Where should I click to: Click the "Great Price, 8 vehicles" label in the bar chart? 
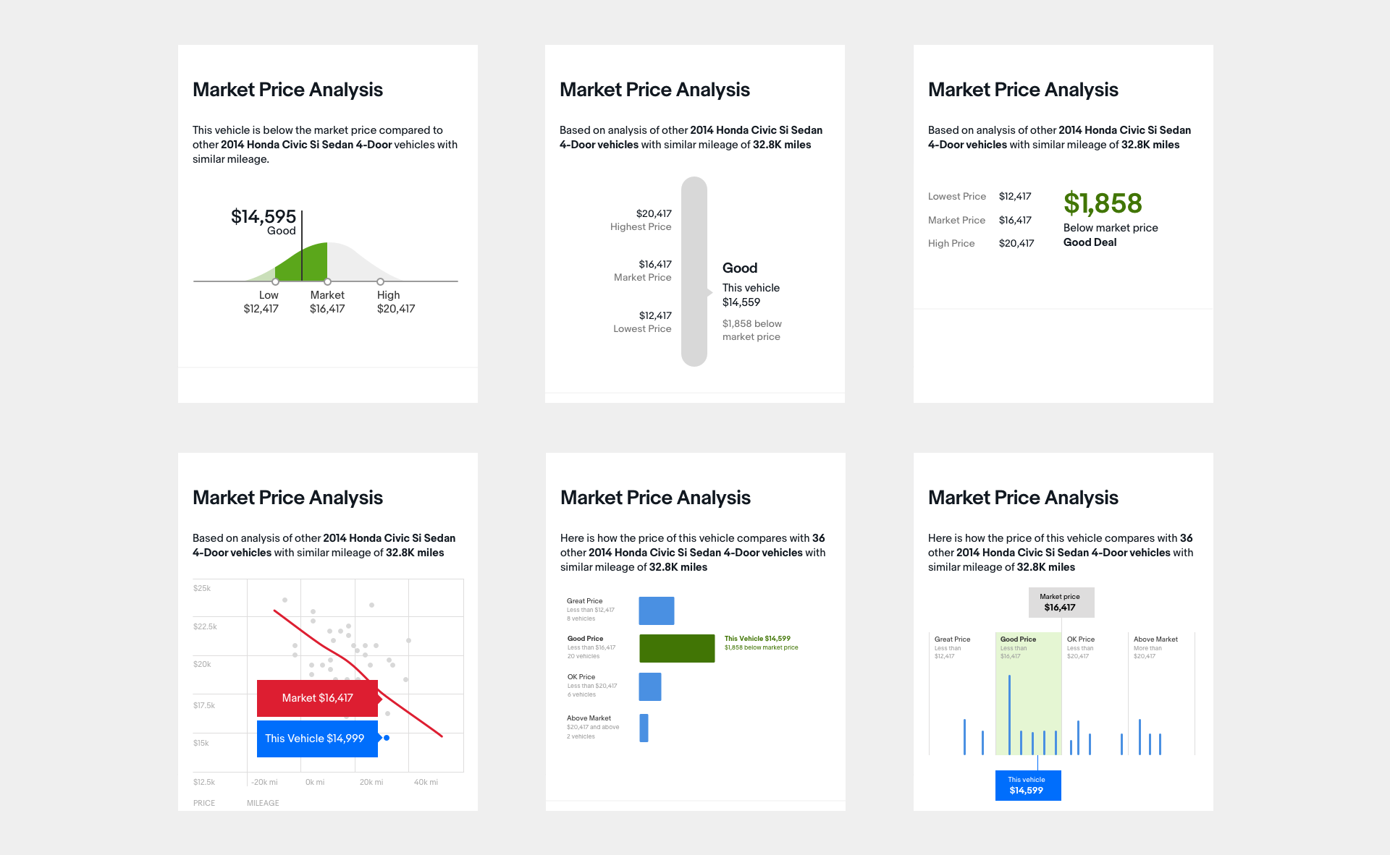590,610
